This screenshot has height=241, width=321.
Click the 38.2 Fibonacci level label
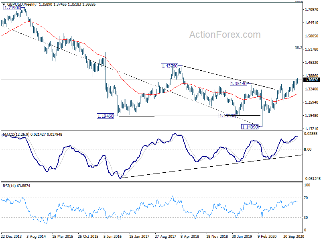298,47
